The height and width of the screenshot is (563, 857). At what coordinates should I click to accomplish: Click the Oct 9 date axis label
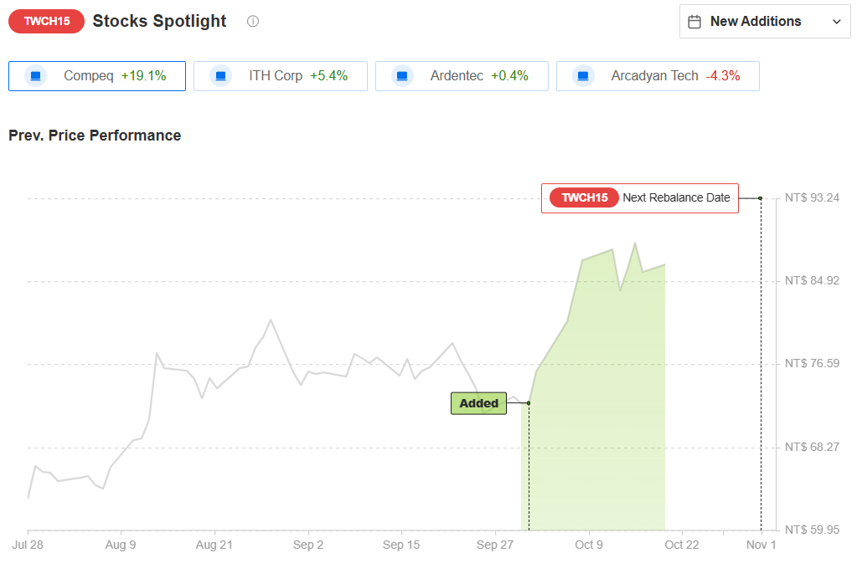[x=588, y=545]
